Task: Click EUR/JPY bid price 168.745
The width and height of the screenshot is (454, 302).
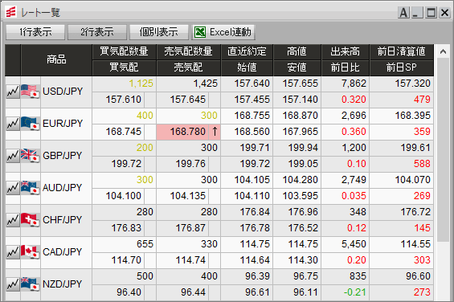Action: coord(124,132)
